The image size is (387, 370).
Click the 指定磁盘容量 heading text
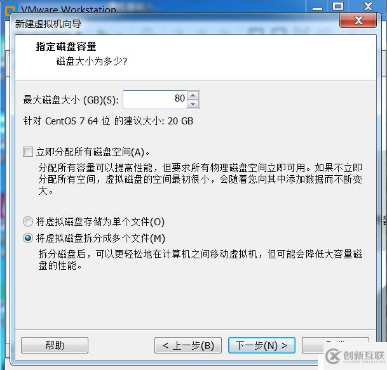[x=66, y=46]
